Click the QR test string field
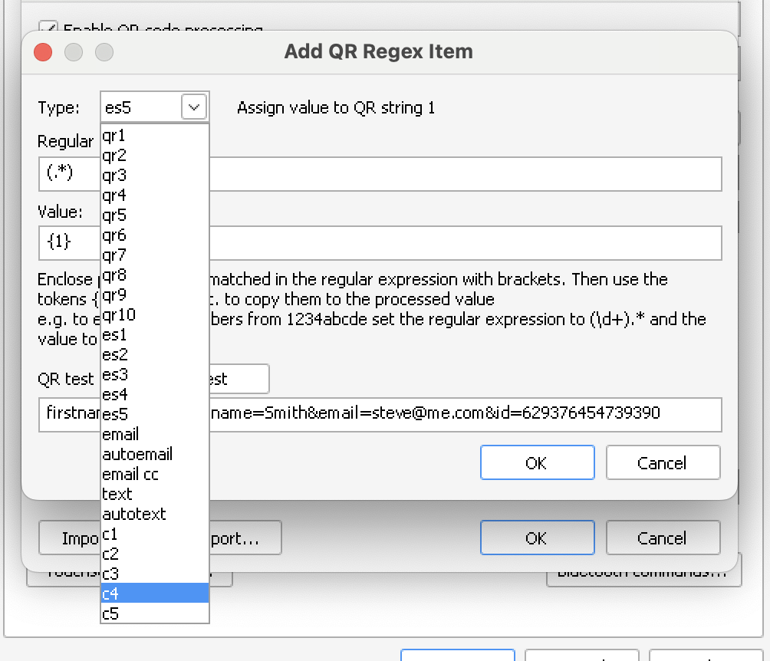This screenshot has height=661, width=770. pyautogui.click(x=460, y=415)
